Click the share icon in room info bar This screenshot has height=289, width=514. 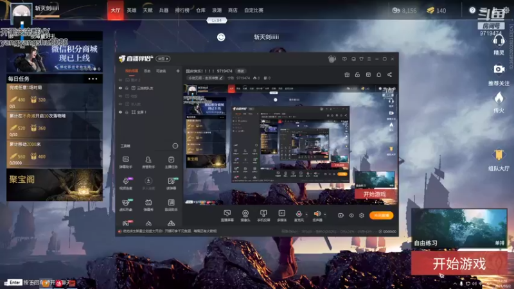click(389, 74)
